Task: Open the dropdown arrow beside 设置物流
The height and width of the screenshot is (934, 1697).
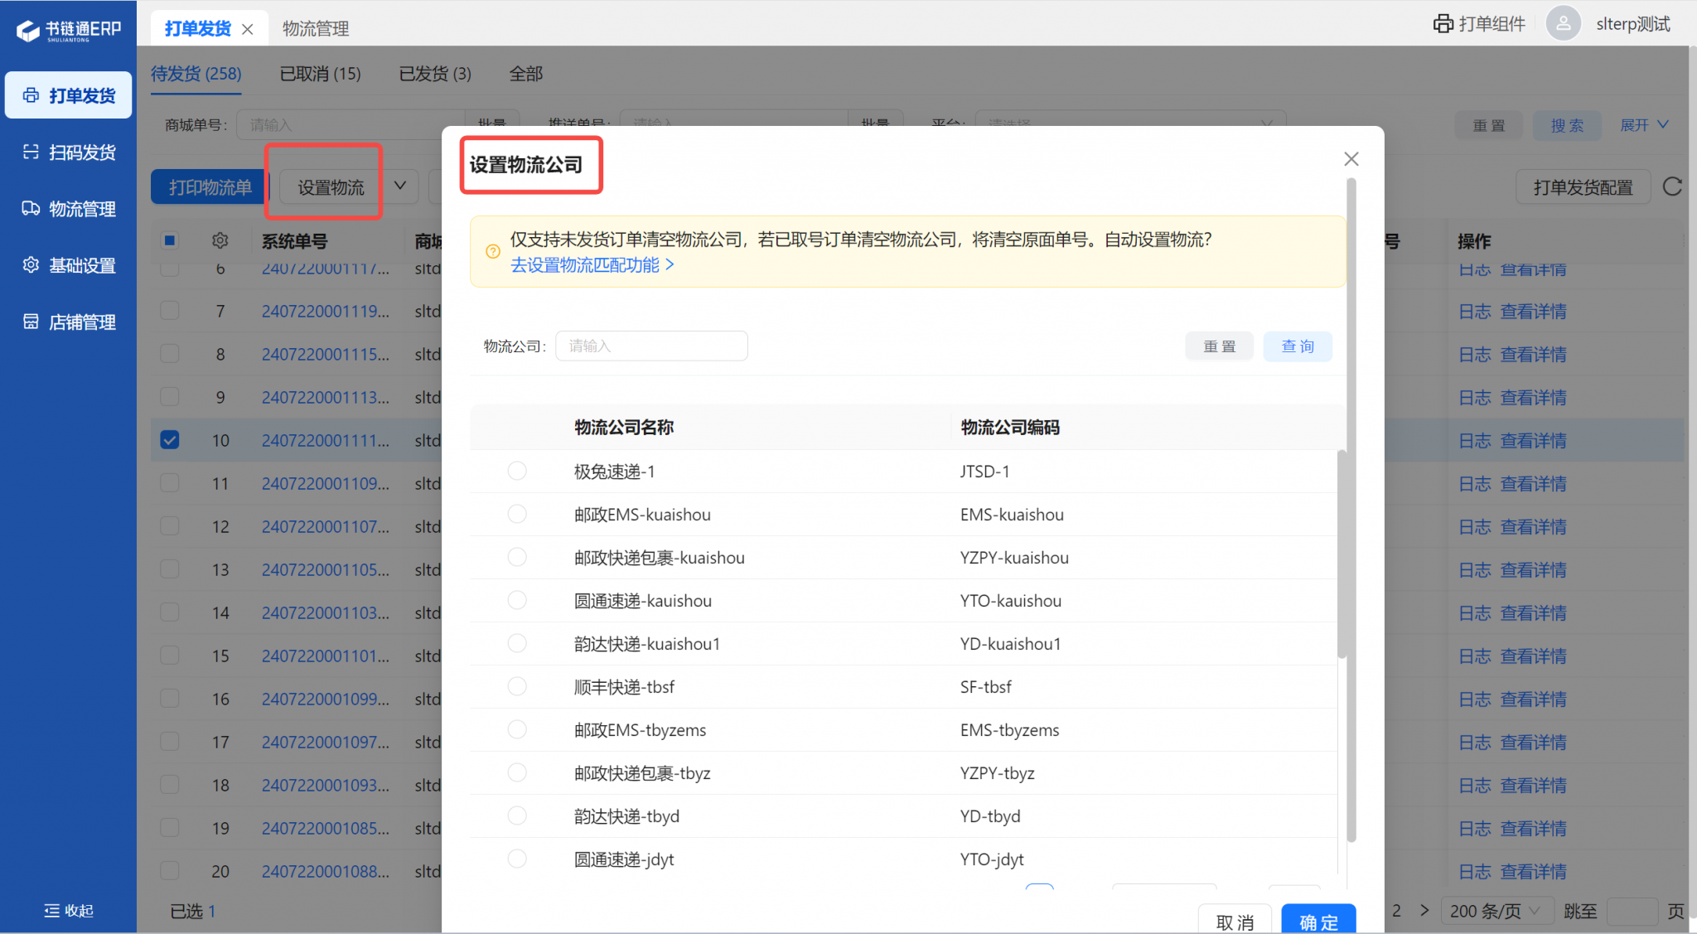Action: click(x=400, y=186)
